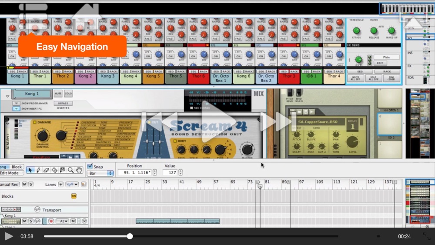
Task: Click the large overlay play button
Action: click(219, 122)
